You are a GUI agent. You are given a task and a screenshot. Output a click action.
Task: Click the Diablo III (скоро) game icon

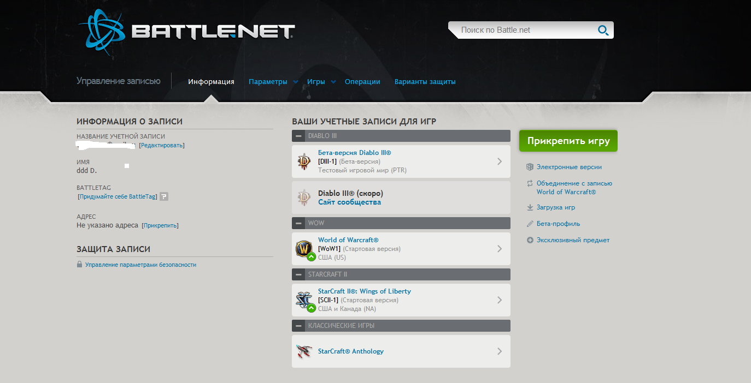click(x=304, y=198)
